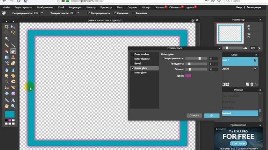This screenshot has height=150, width=268.
Task: Click the new layer icon in Слои panel
Action: (x=247, y=84)
